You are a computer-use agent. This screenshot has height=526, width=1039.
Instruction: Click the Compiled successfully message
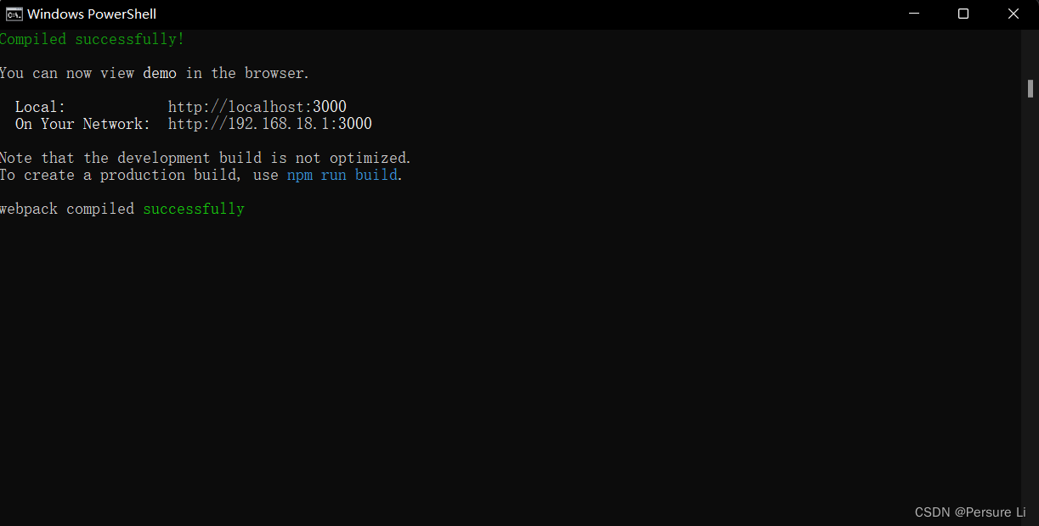coord(92,38)
